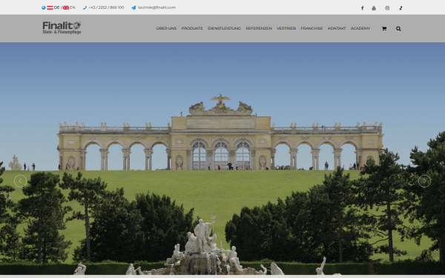Viewport: 445px width, 278px height.
Task: Open the Instagram social icon
Action: click(x=387, y=8)
